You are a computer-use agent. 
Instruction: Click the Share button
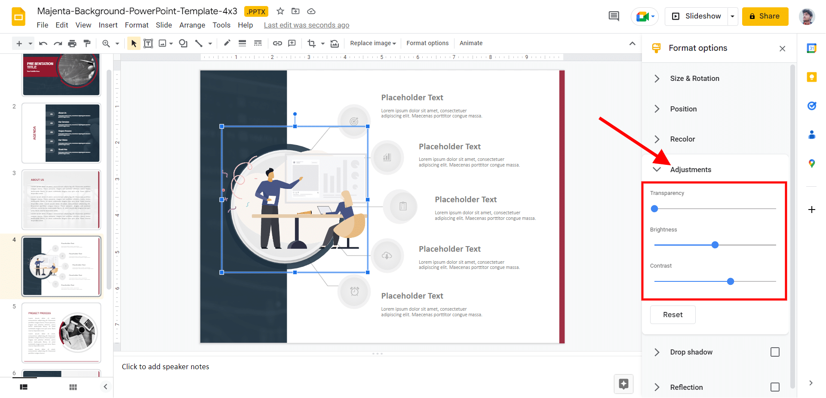[765, 16]
